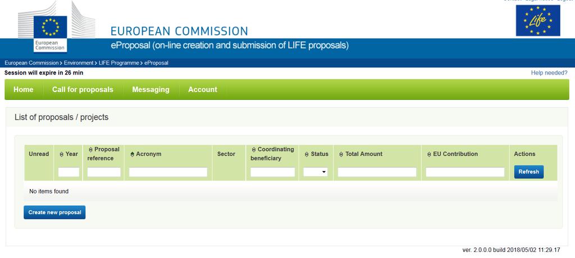Click the Refresh button
575x258 pixels.
pyautogui.click(x=529, y=172)
